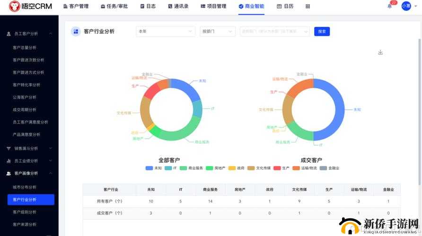Open 客户级别分析 in the sidebar
This screenshot has width=422, height=236.
click(25, 212)
